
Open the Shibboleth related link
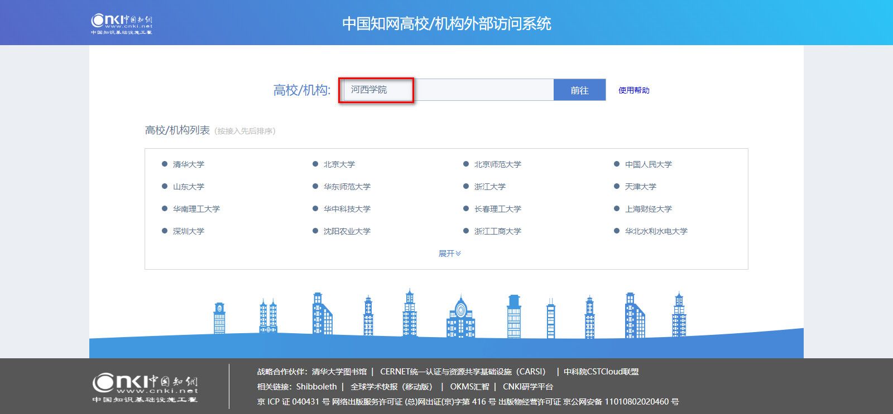316,387
